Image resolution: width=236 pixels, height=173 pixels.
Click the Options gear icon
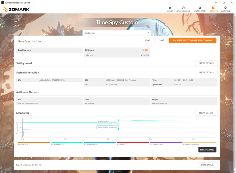pos(225,8)
